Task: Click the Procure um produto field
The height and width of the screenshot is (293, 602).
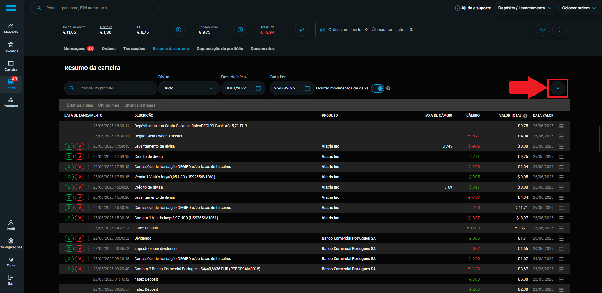Action: pos(111,88)
